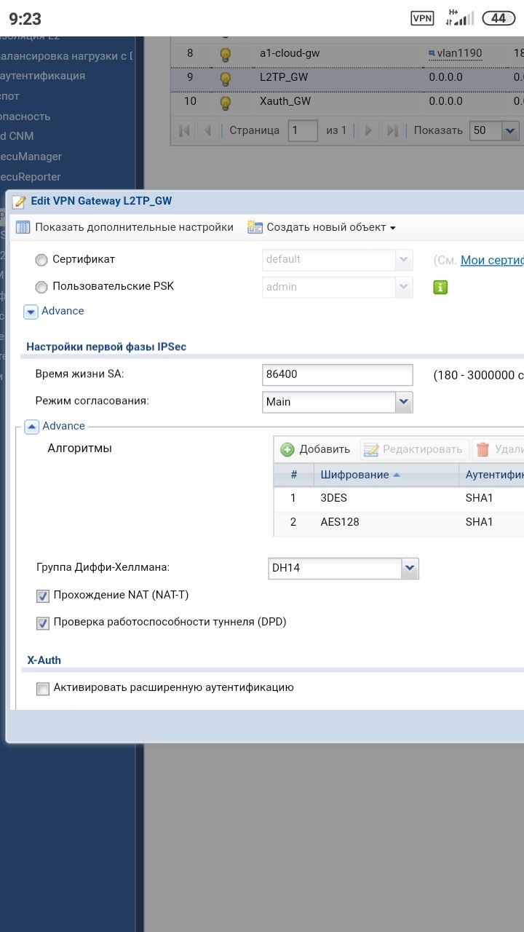Click the VPN status icon in phone status bar
524x932 pixels.
click(x=422, y=18)
